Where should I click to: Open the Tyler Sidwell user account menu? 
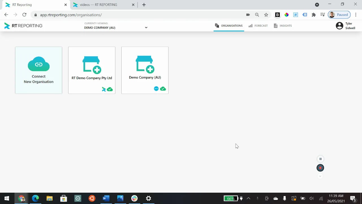(346, 26)
